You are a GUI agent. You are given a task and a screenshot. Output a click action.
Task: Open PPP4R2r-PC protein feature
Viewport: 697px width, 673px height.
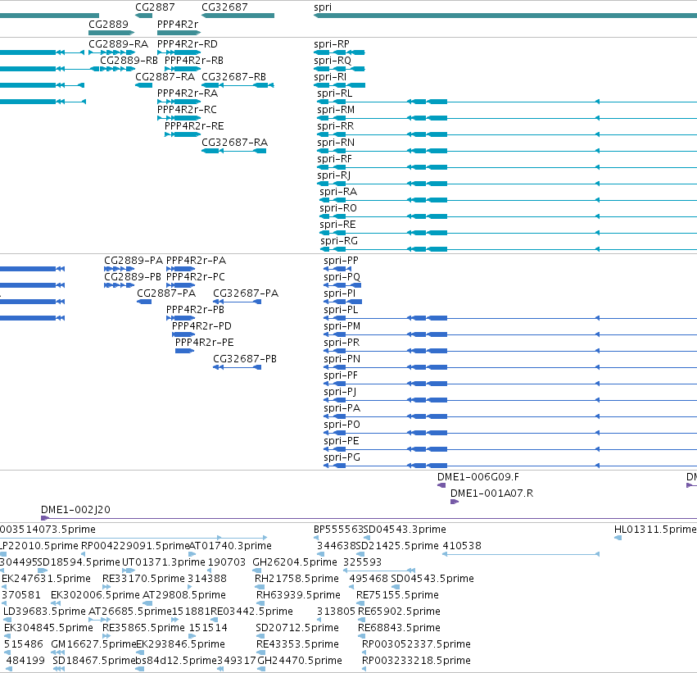click(196, 277)
